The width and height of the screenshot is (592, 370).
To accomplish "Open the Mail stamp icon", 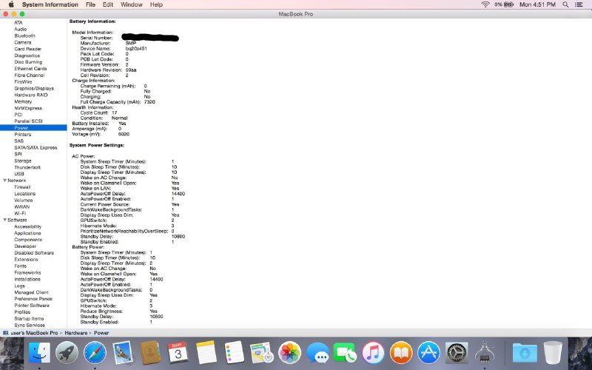I will click(x=123, y=353).
